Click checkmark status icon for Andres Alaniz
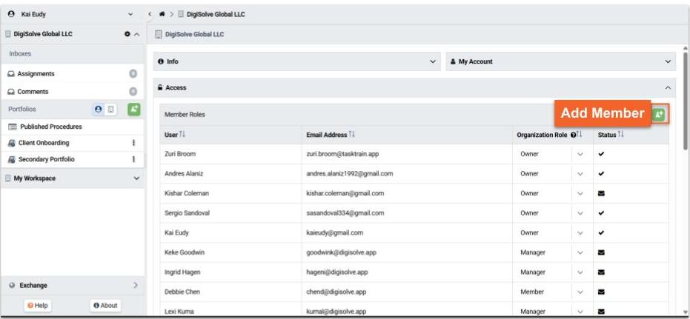The height and width of the screenshot is (319, 690). (x=602, y=173)
